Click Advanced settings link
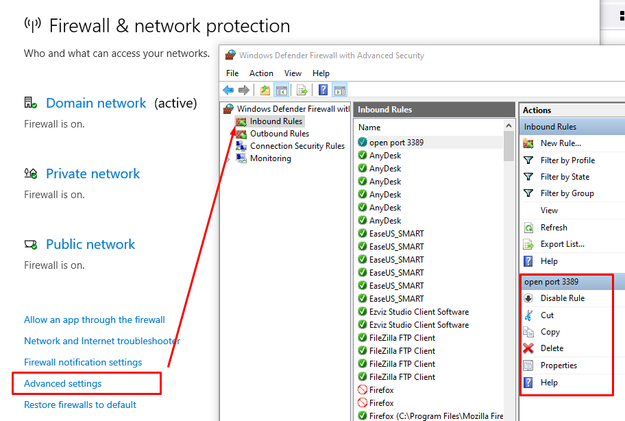The image size is (625, 421). [63, 383]
